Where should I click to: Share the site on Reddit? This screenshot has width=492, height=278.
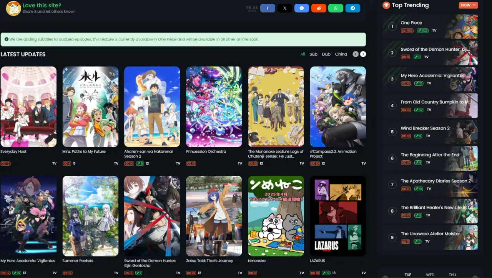point(319,8)
